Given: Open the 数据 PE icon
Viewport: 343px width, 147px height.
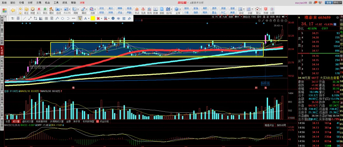Looking at the screenshot, I should (x=156, y=9).
